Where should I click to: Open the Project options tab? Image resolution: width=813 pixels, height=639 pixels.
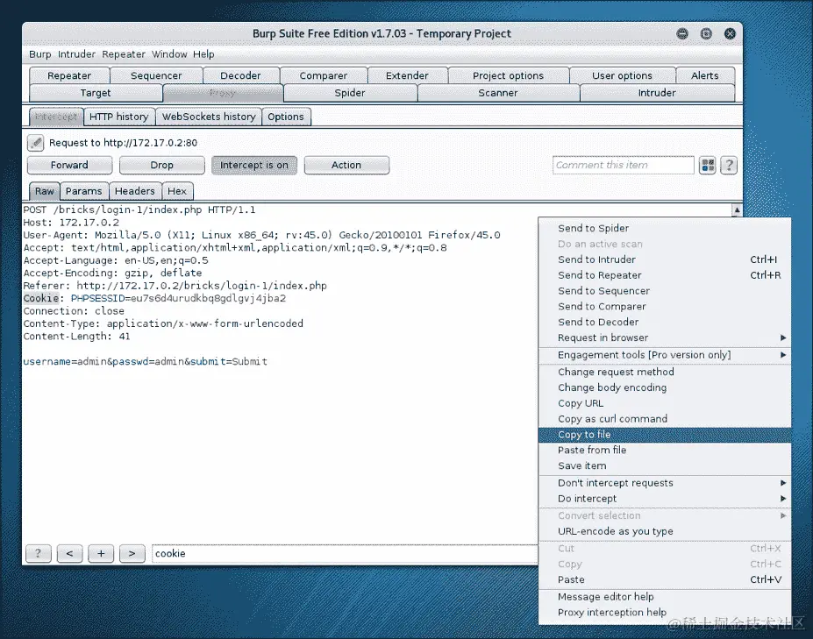[508, 75]
